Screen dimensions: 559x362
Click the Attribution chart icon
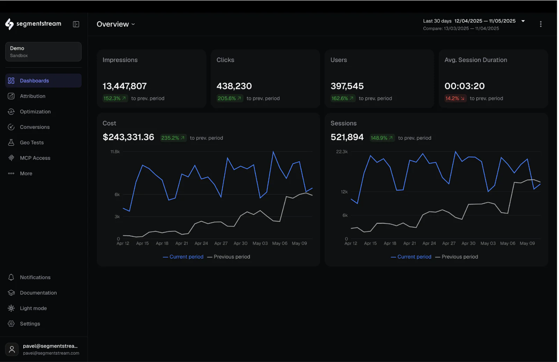pyautogui.click(x=11, y=96)
